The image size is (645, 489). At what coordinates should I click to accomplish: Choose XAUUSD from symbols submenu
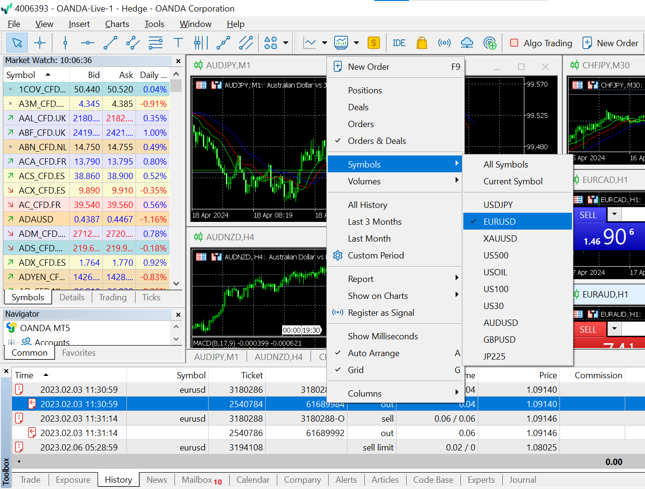[x=500, y=239]
